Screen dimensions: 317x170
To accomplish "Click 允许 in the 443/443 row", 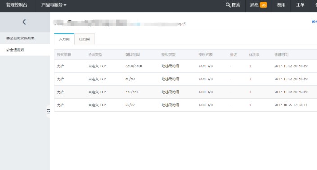I will point(60,92).
